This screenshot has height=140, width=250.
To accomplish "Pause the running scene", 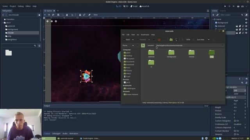I will [x=229, y=6].
